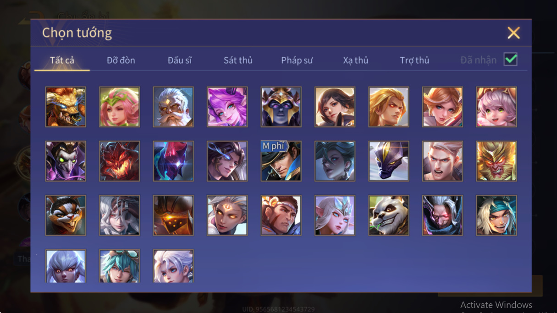Select the panda hero portrait
The image size is (557, 313).
coord(389,215)
